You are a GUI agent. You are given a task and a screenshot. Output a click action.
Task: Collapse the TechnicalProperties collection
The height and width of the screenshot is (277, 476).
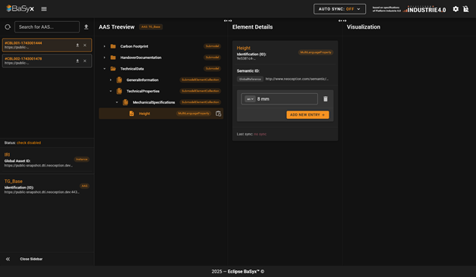click(111, 91)
